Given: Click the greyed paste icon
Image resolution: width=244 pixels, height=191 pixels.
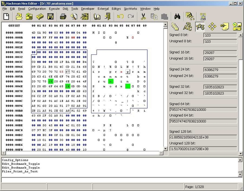Looking at the screenshot, I should coord(165,17).
